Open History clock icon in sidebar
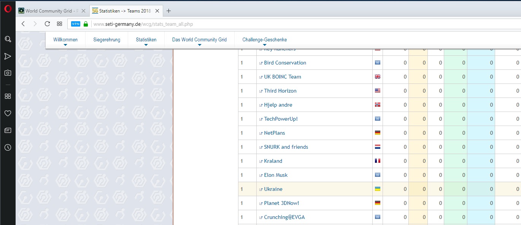This screenshot has height=225, width=521. [8, 148]
